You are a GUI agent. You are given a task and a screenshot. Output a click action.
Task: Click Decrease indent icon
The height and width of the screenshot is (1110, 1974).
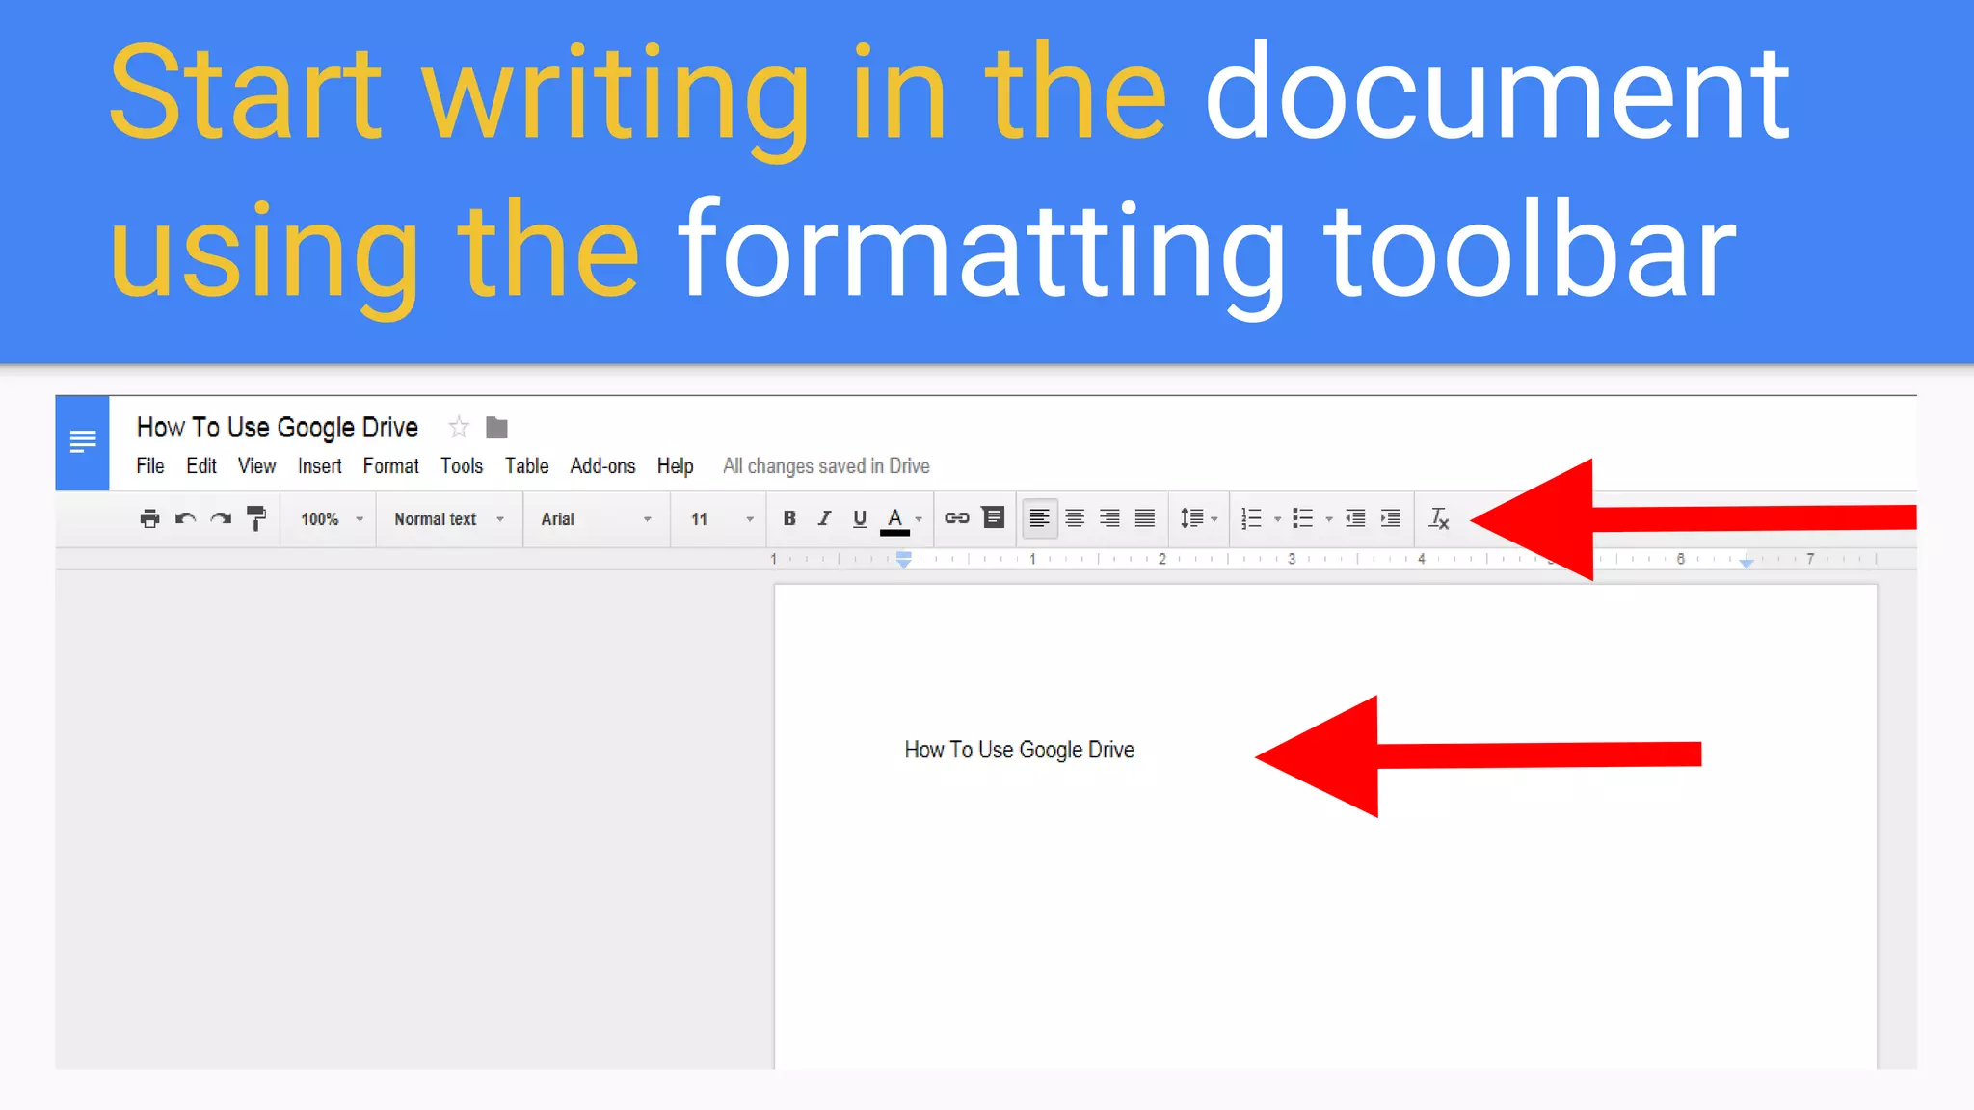tap(1355, 518)
